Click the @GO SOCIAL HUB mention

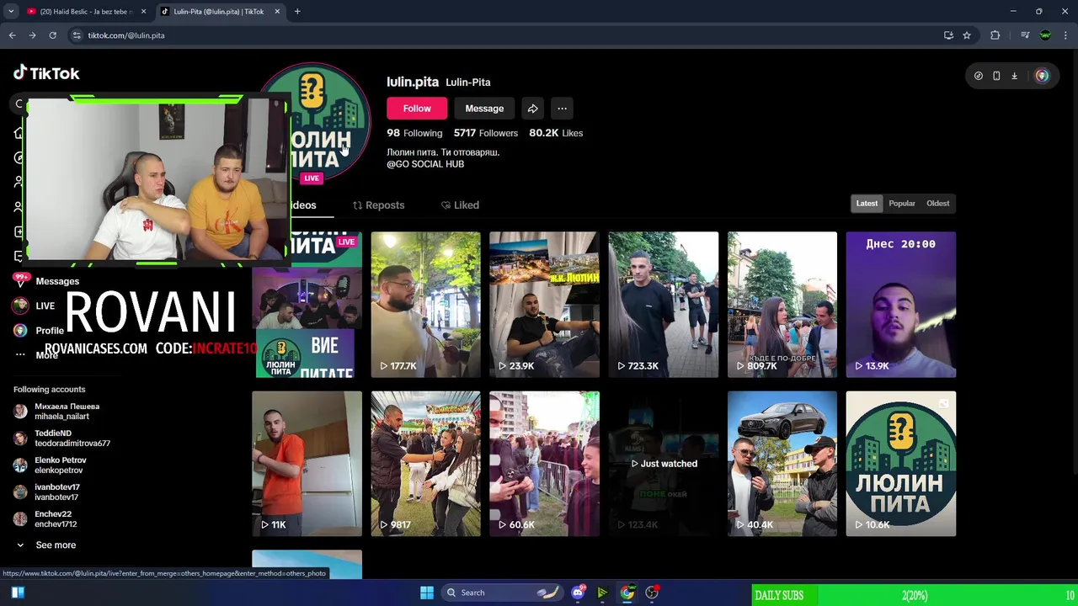coord(425,164)
